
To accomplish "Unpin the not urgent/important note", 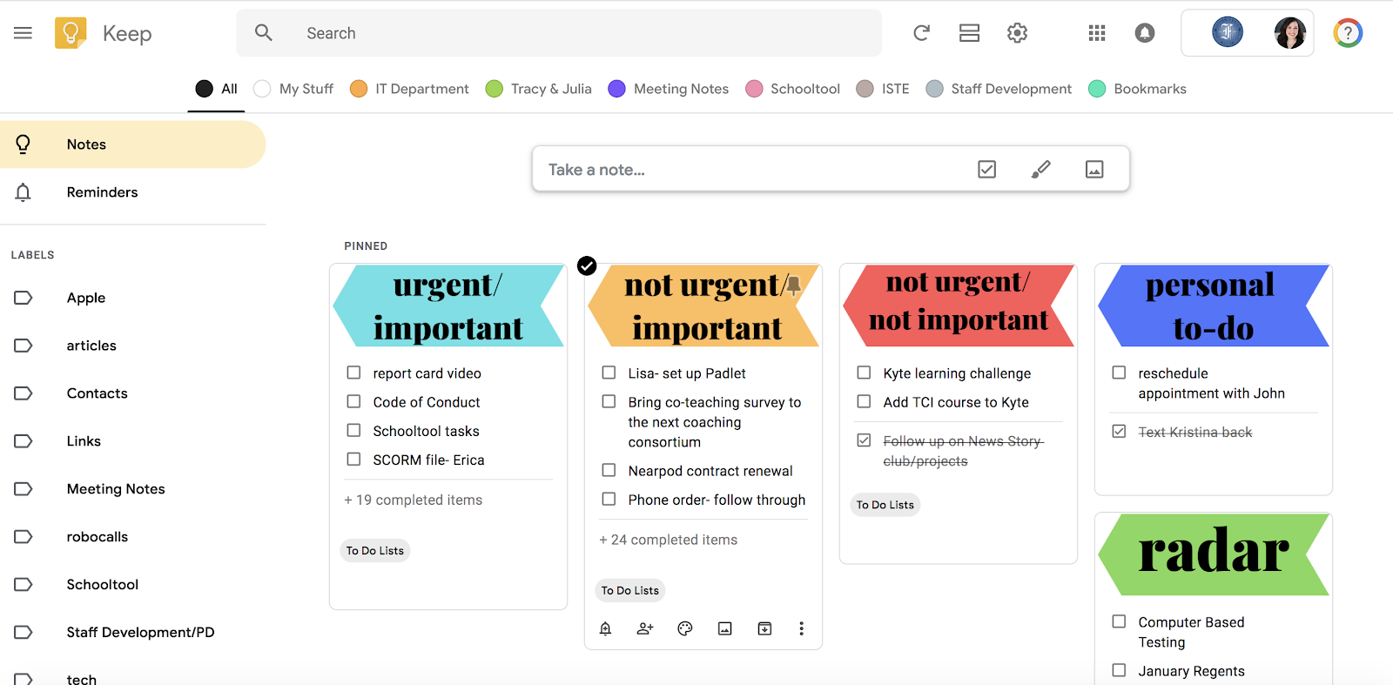I will tap(794, 285).
